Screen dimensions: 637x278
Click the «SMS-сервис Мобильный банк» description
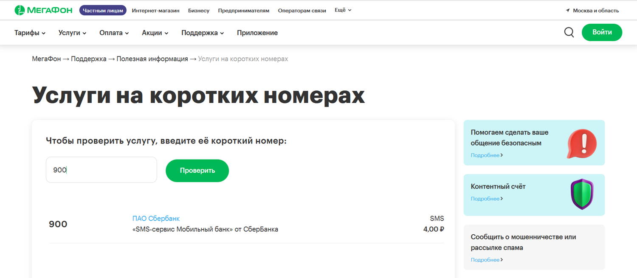tap(206, 229)
